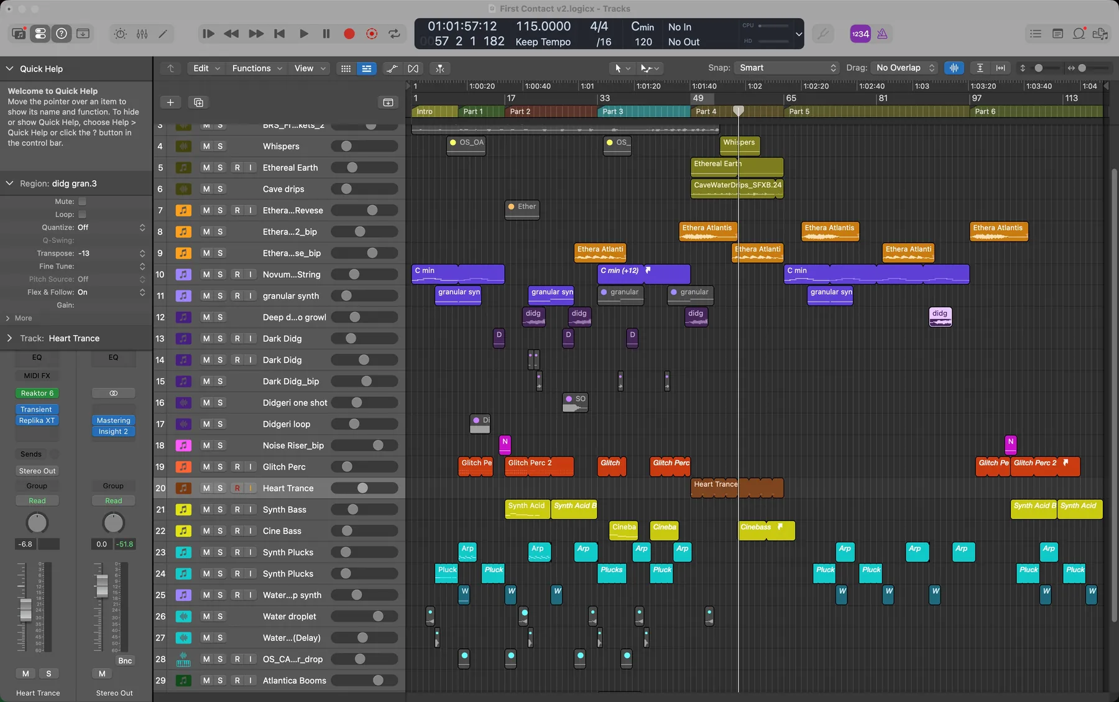This screenshot has width=1119, height=702.
Task: Click the Insight 2 plugin slot
Action: pos(113,432)
